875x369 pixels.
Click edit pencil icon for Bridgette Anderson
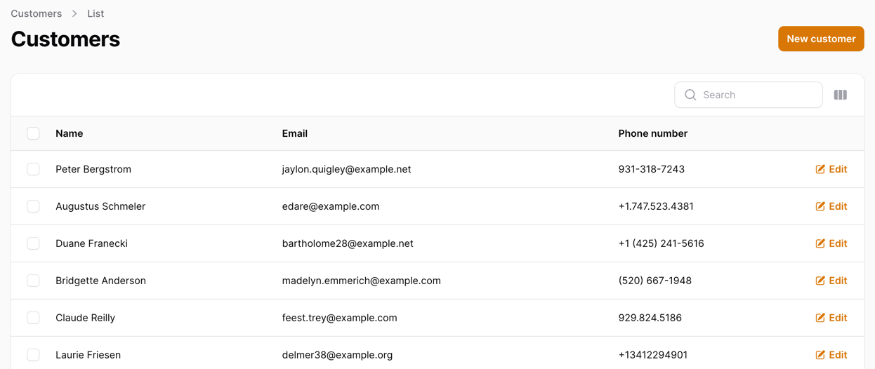(820, 281)
